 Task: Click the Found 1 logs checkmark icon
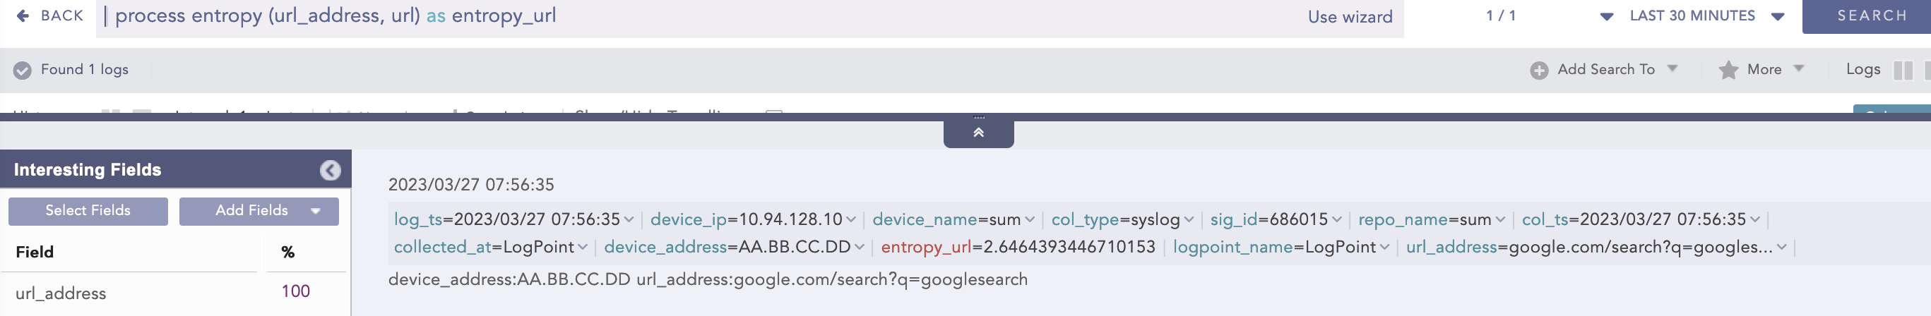click(23, 70)
